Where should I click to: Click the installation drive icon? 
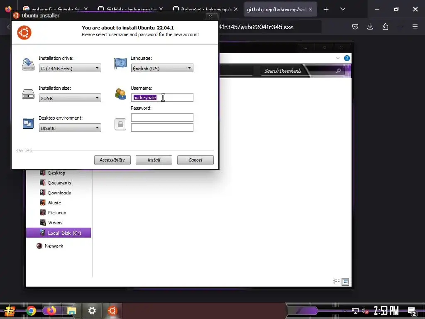[x=28, y=64]
